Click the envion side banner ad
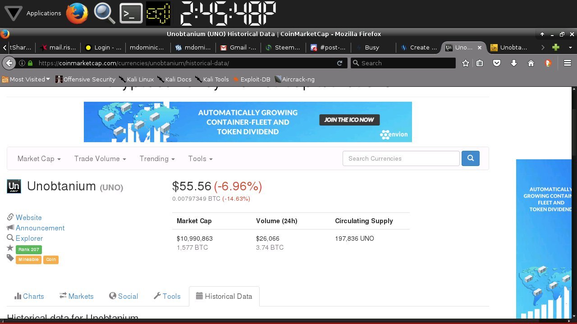 tap(544, 238)
